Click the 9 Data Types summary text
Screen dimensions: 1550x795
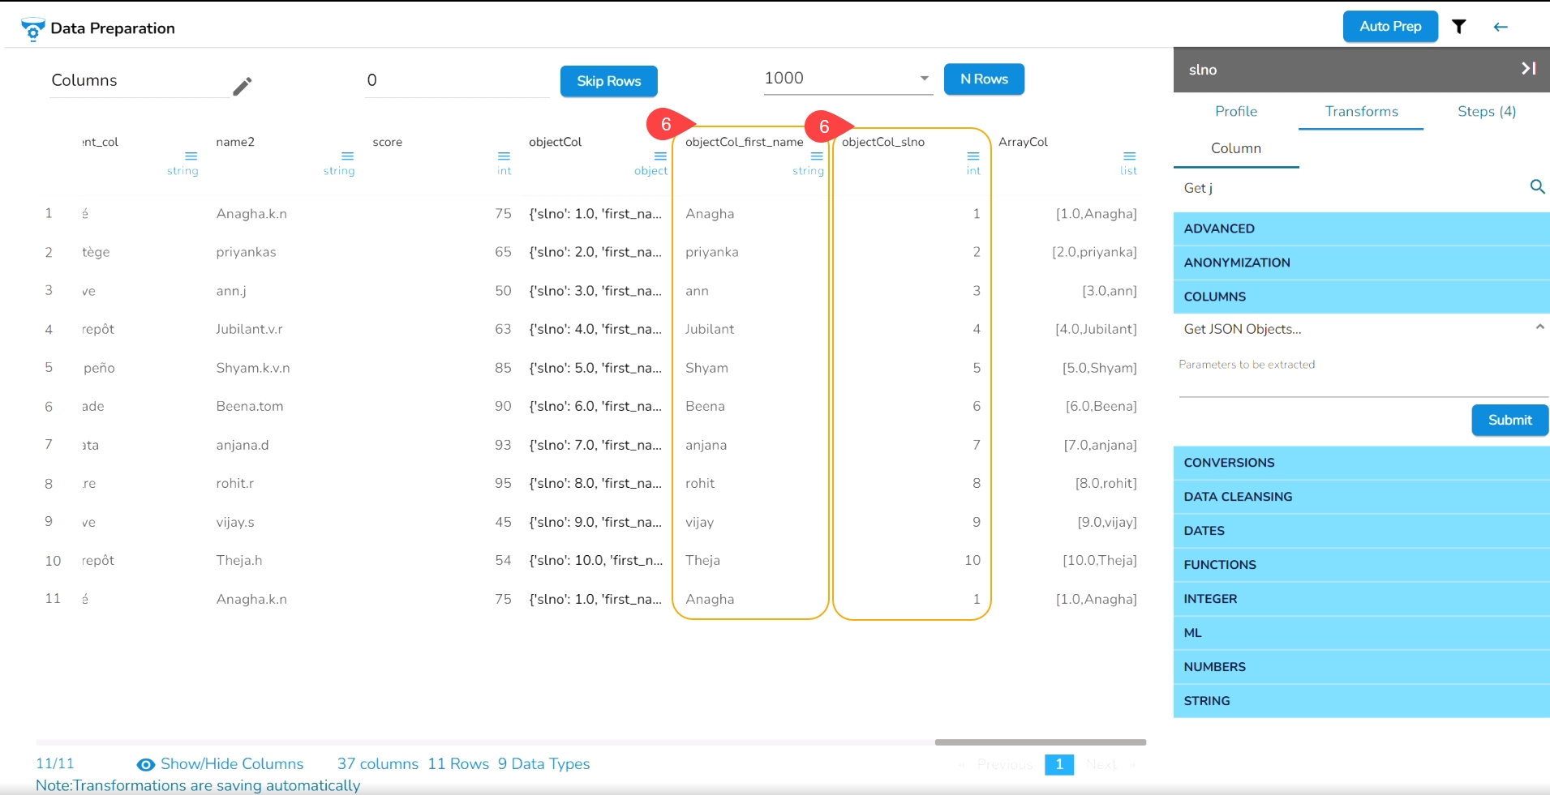point(543,764)
